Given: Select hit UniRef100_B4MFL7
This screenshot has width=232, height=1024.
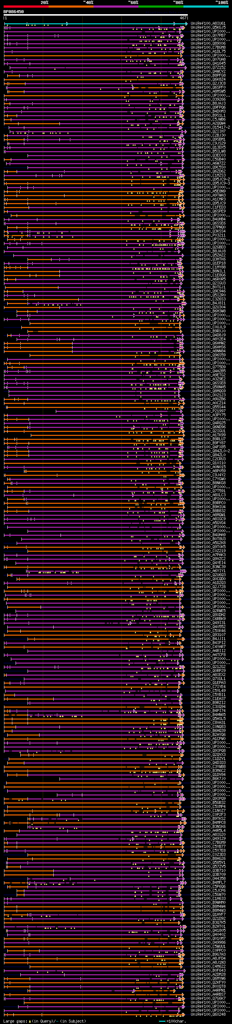Looking at the screenshot, I should [x=208, y=882].
